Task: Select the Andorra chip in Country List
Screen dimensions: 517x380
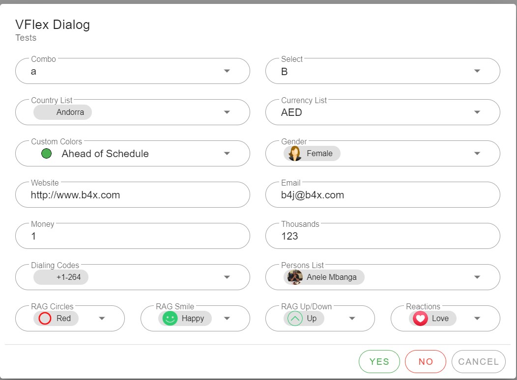Action: (x=63, y=112)
